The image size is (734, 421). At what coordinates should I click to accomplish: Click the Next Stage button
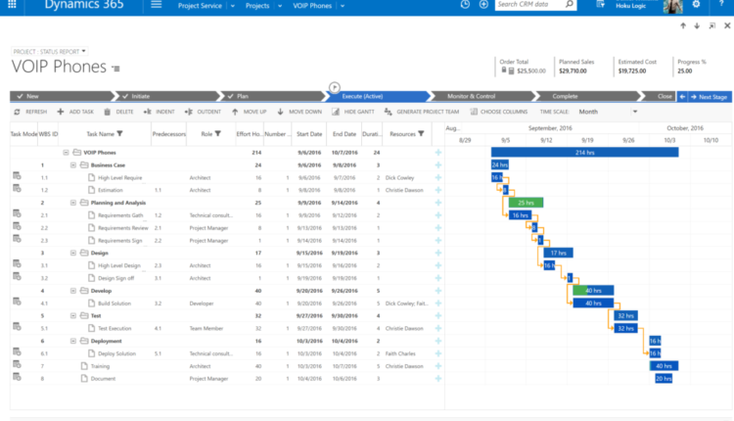coord(705,97)
